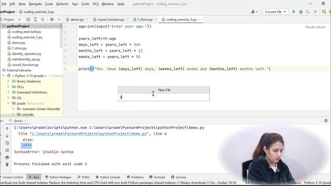The image size is (331, 186).
Task: Open the Python Console tool window
Action: click(108, 177)
